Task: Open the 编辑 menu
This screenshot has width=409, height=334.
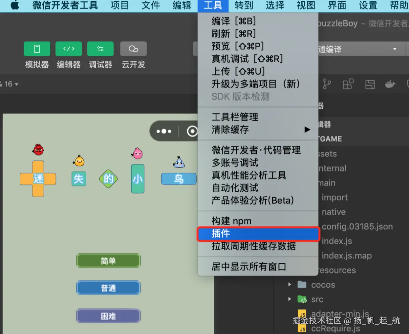Action: (182, 6)
